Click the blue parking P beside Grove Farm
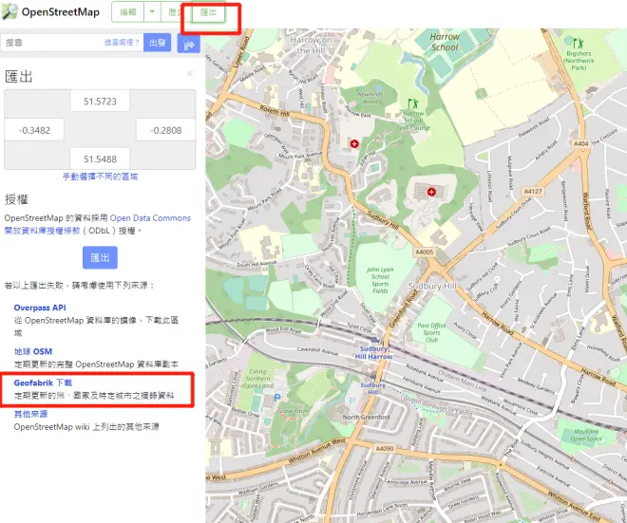The height and width of the screenshot is (523, 627). coord(277,397)
